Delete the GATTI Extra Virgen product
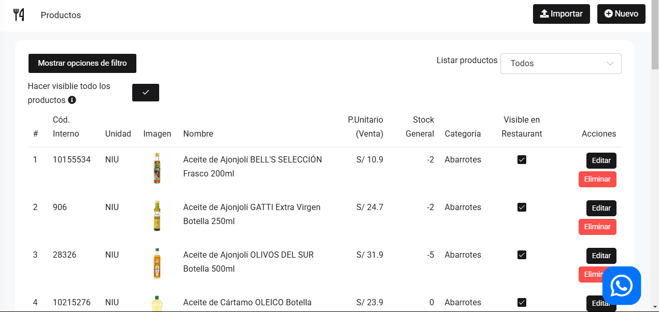The width and height of the screenshot is (659, 312). pyautogui.click(x=597, y=227)
